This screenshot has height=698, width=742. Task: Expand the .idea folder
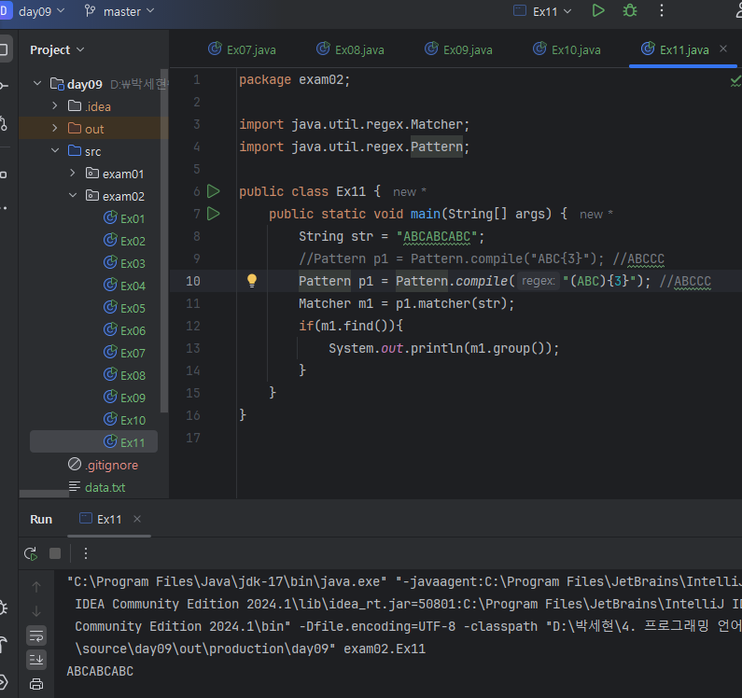click(x=55, y=106)
